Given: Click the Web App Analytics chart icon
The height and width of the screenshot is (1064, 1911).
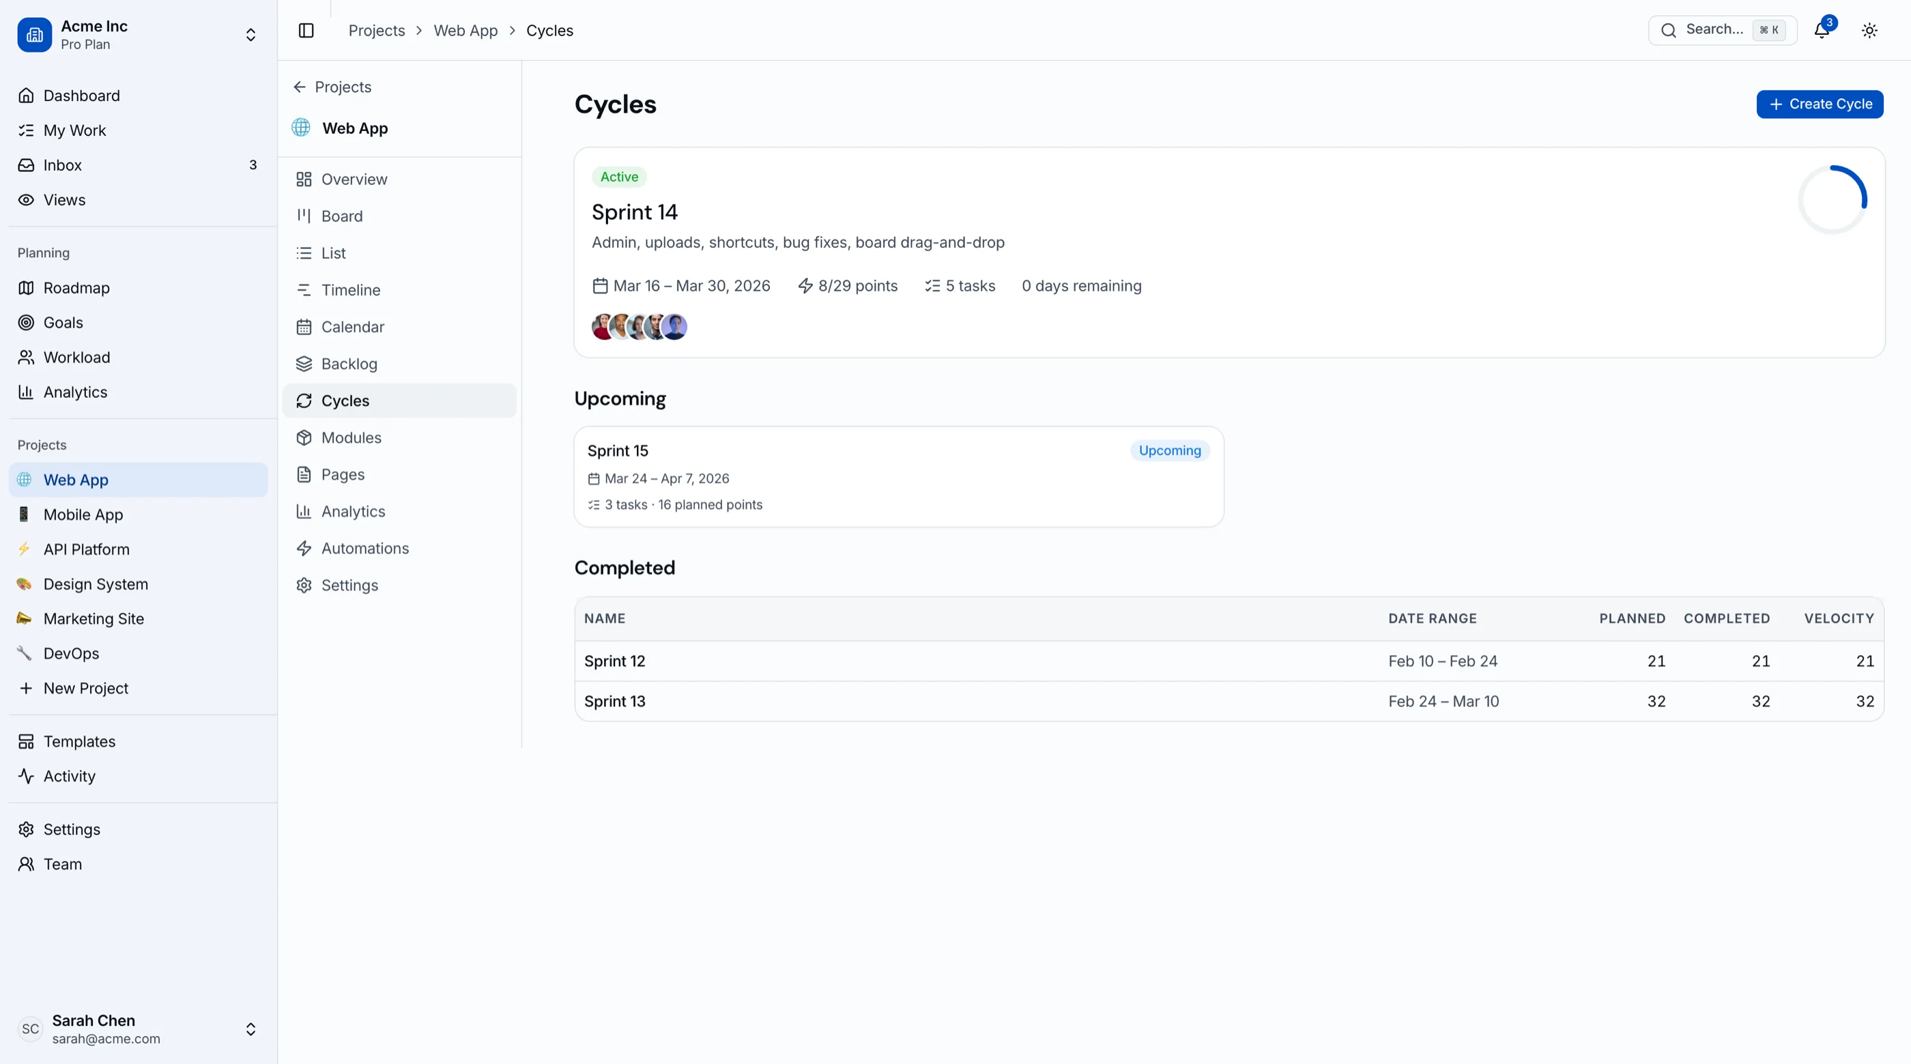Looking at the screenshot, I should [x=304, y=511].
